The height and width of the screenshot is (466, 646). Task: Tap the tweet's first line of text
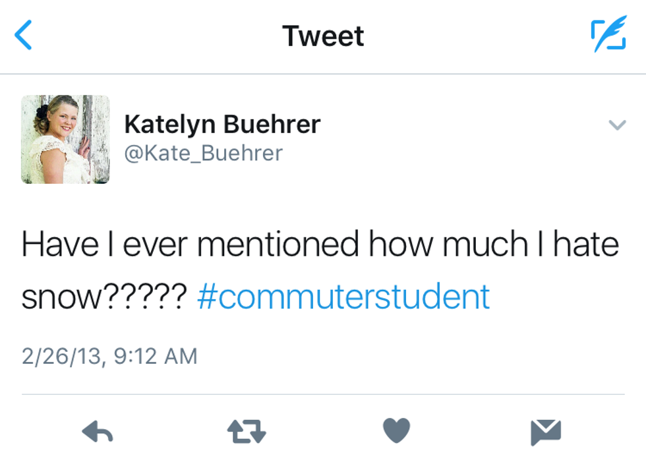[320, 245]
